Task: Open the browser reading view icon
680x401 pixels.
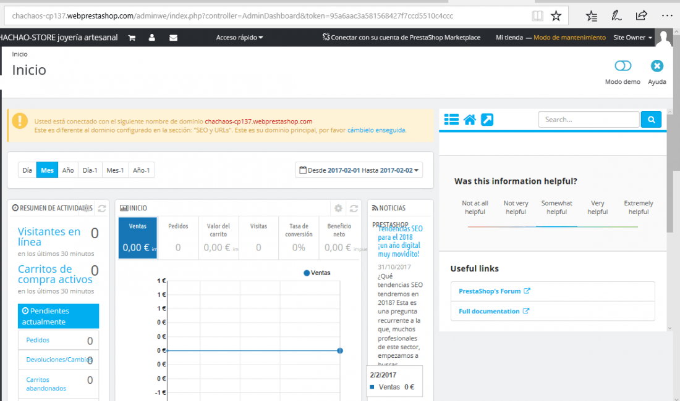Action: 537,16
